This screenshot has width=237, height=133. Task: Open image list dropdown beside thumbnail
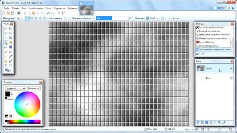click(x=95, y=8)
